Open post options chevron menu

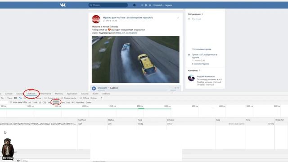[178, 18]
